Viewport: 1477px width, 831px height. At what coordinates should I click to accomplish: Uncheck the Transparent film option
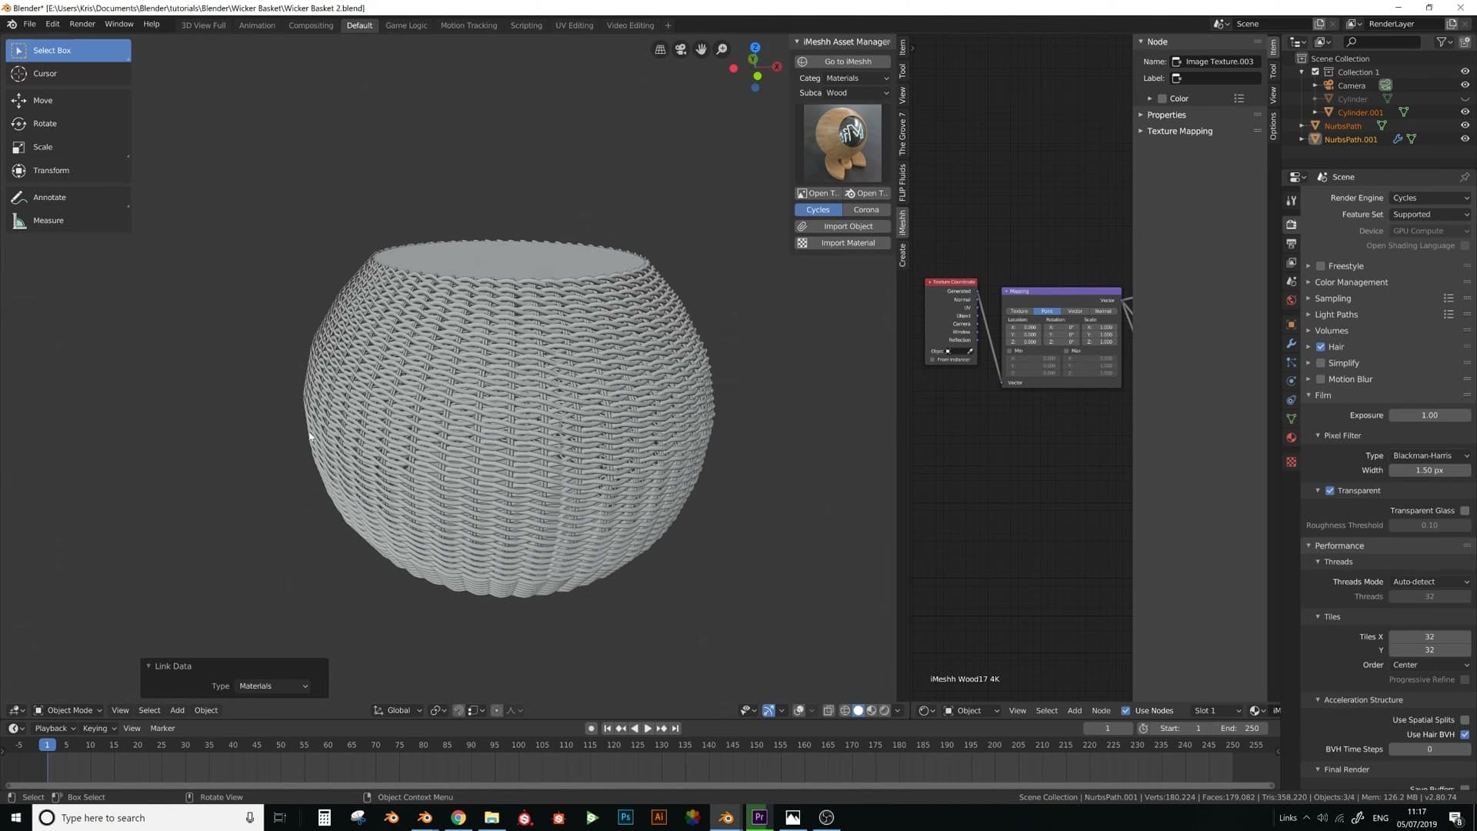click(1330, 491)
